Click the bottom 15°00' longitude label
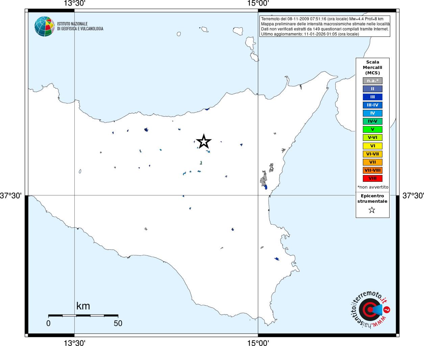 pyautogui.click(x=258, y=343)
